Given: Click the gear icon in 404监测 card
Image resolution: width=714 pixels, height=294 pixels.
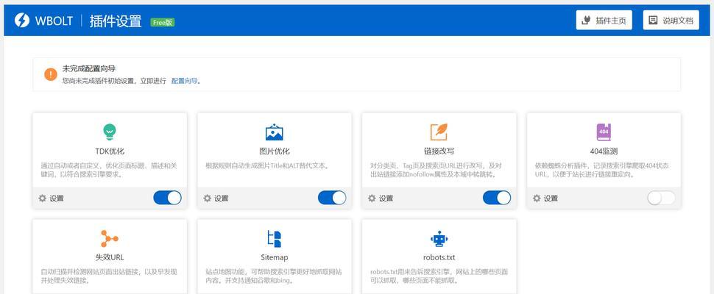Looking at the screenshot, I should [x=537, y=198].
